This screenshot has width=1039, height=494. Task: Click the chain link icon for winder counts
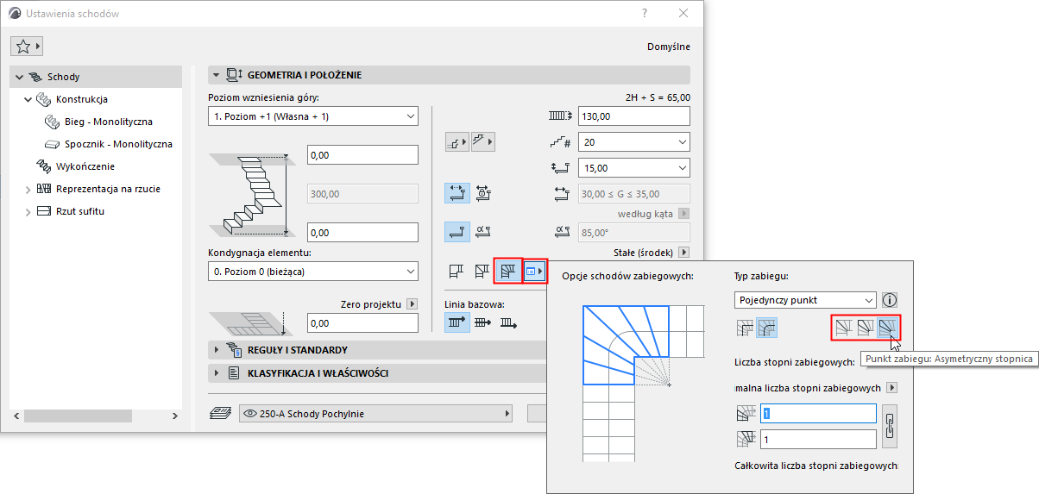[888, 426]
